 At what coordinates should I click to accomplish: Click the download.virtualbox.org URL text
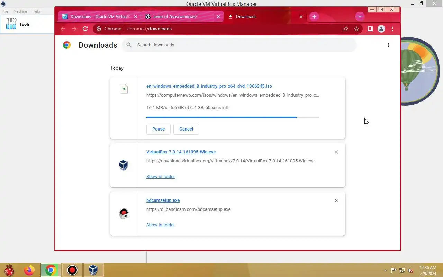point(230,161)
